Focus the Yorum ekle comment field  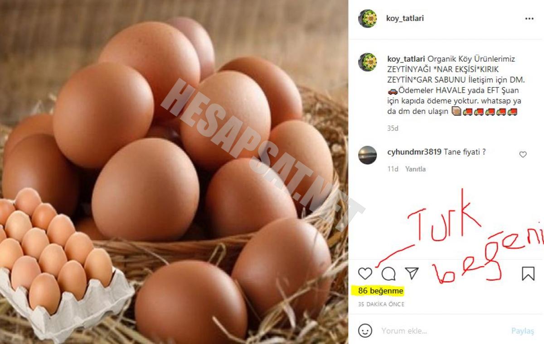442,331
